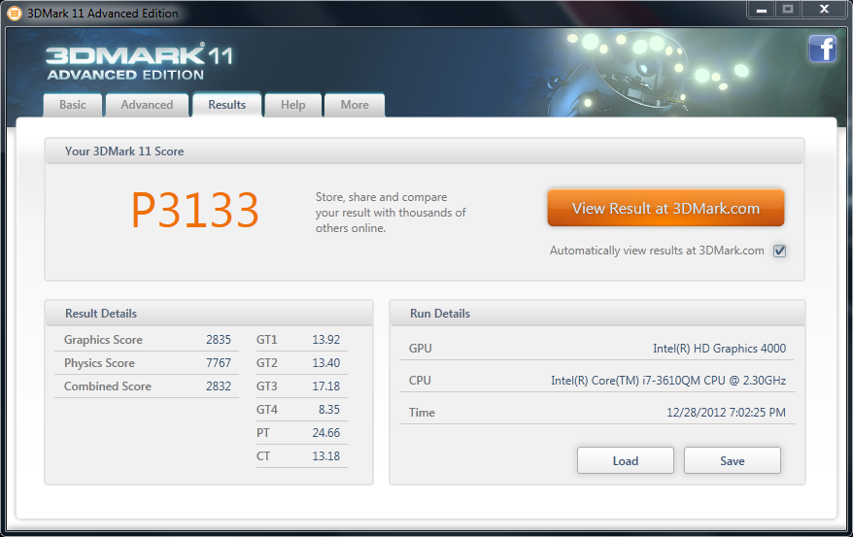Select the GT1 result 13.92
Screen dimensions: 853x537
(325, 340)
